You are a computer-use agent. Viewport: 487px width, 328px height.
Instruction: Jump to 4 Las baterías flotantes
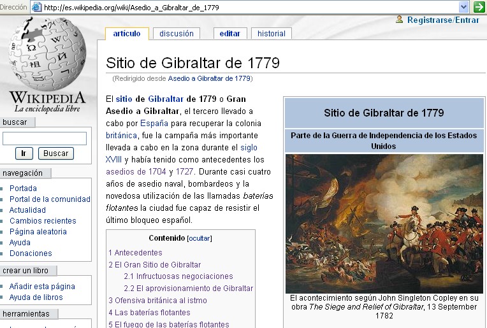tap(149, 313)
